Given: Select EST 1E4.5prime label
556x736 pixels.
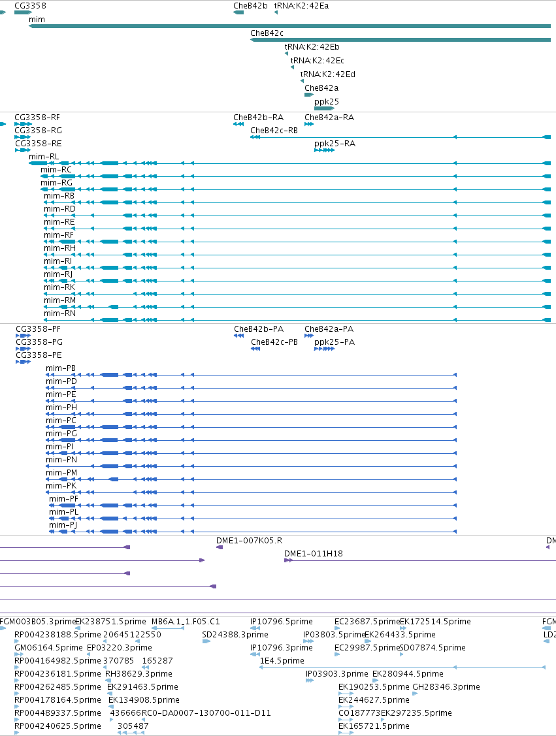Looking at the screenshot, I should pos(282,661).
